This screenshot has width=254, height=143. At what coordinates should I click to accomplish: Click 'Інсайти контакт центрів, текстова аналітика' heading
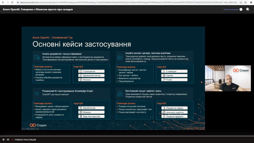[x=148, y=53]
